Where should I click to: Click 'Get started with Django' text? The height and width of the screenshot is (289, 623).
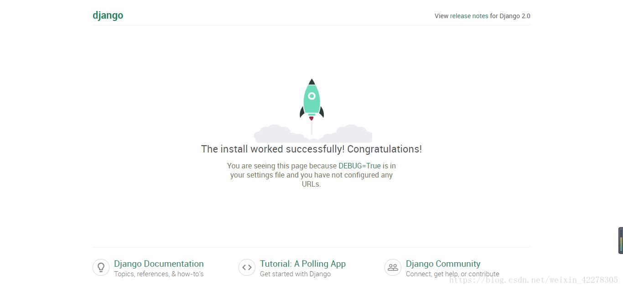coord(295,274)
